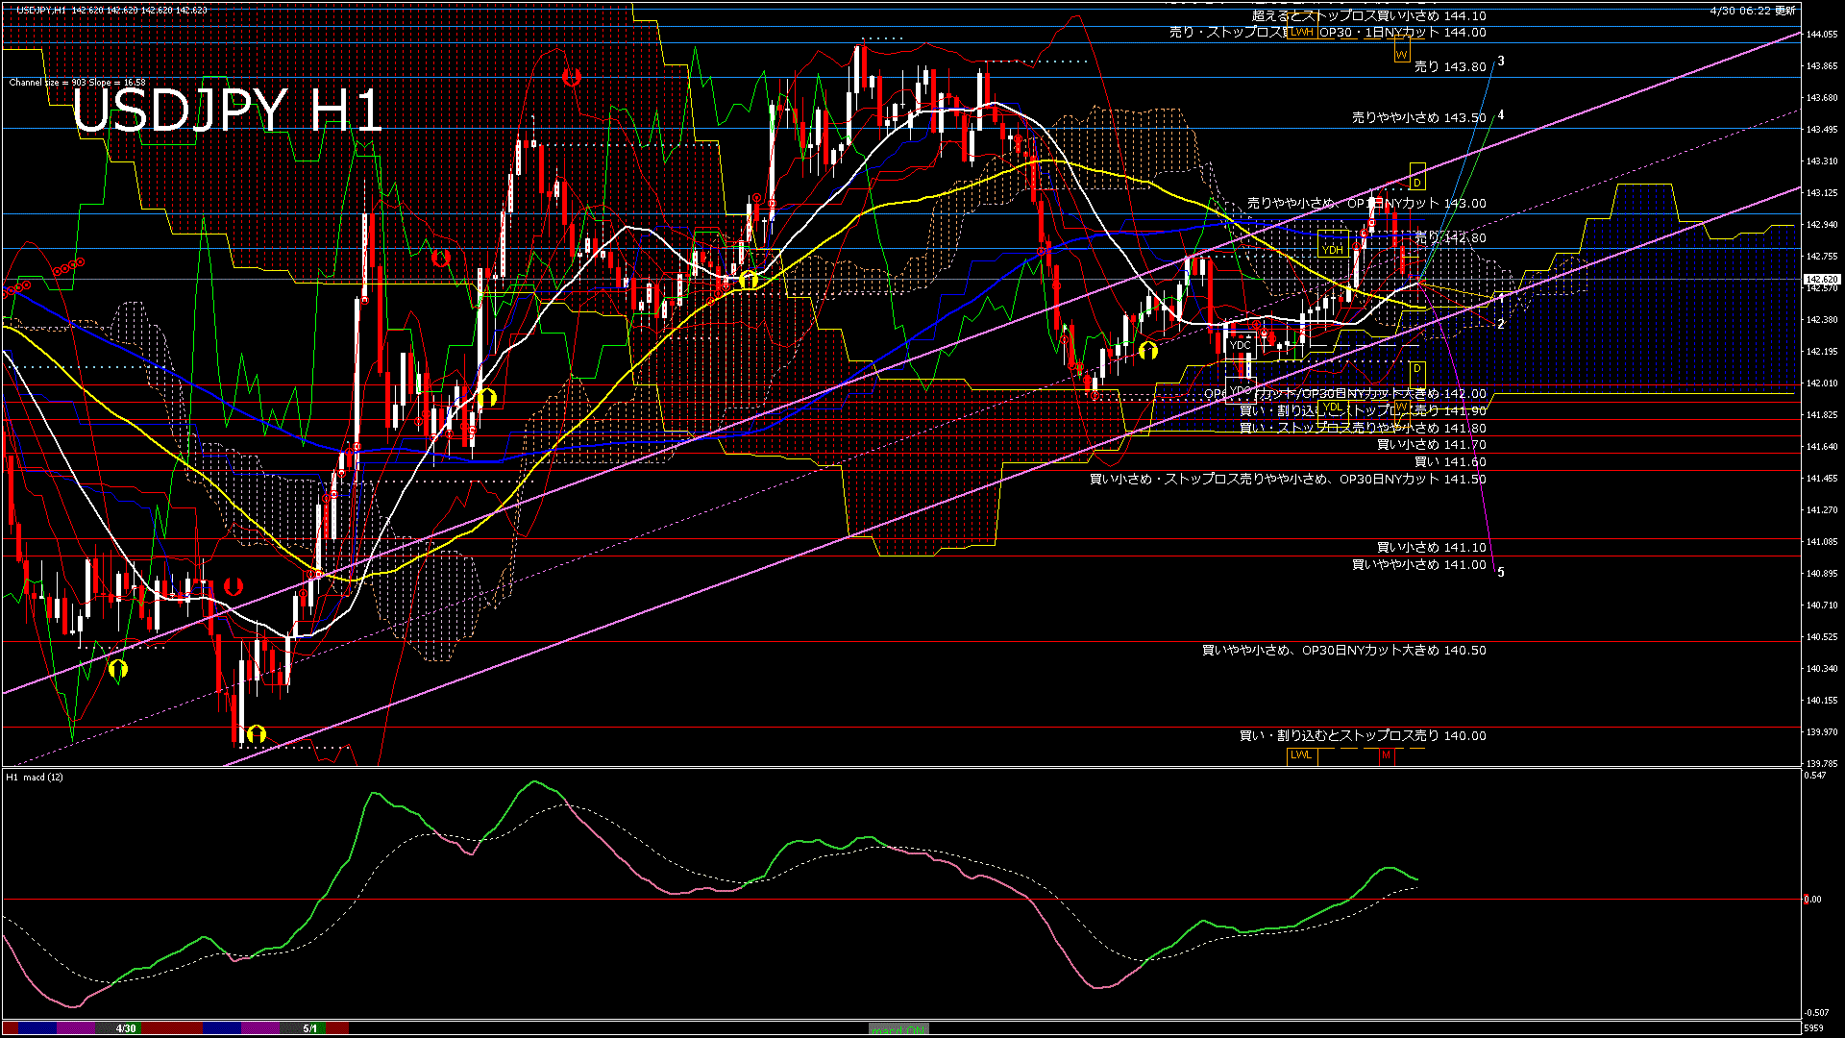Click wave label 3 near 143.80

tap(1501, 62)
